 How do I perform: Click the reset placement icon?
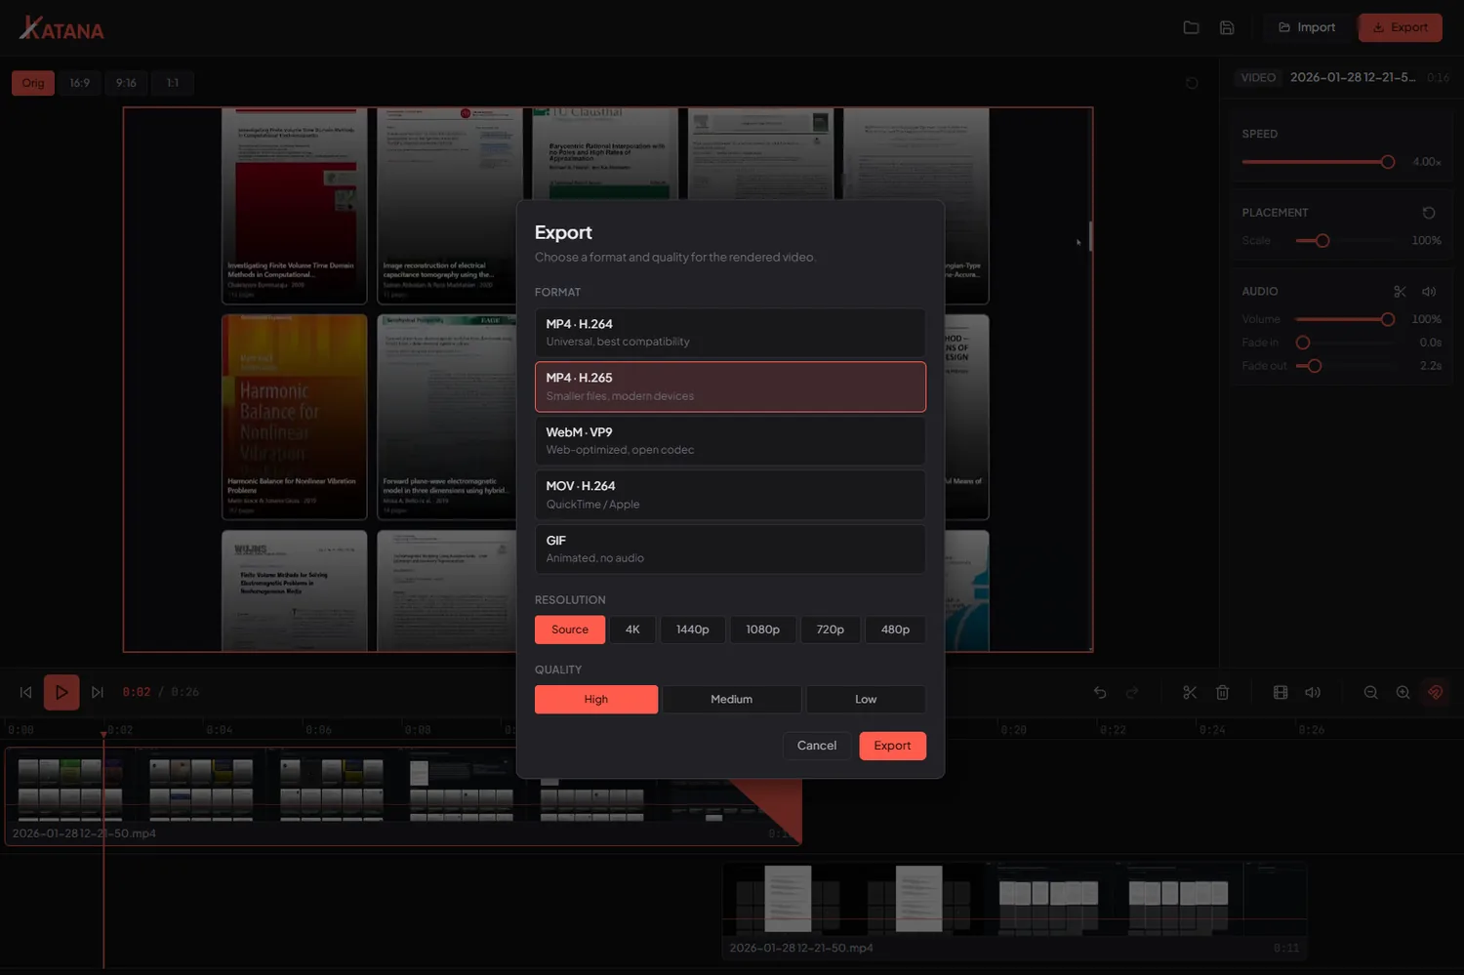[1429, 213]
